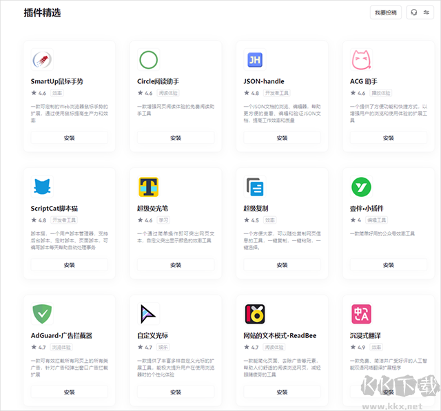441x411 pixels.
Task: Click the 超级荧光笔 title
Action: click(x=152, y=209)
